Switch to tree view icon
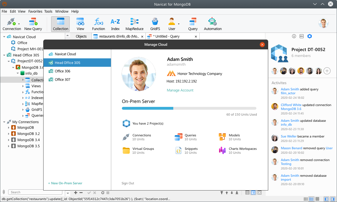 coord(253,193)
